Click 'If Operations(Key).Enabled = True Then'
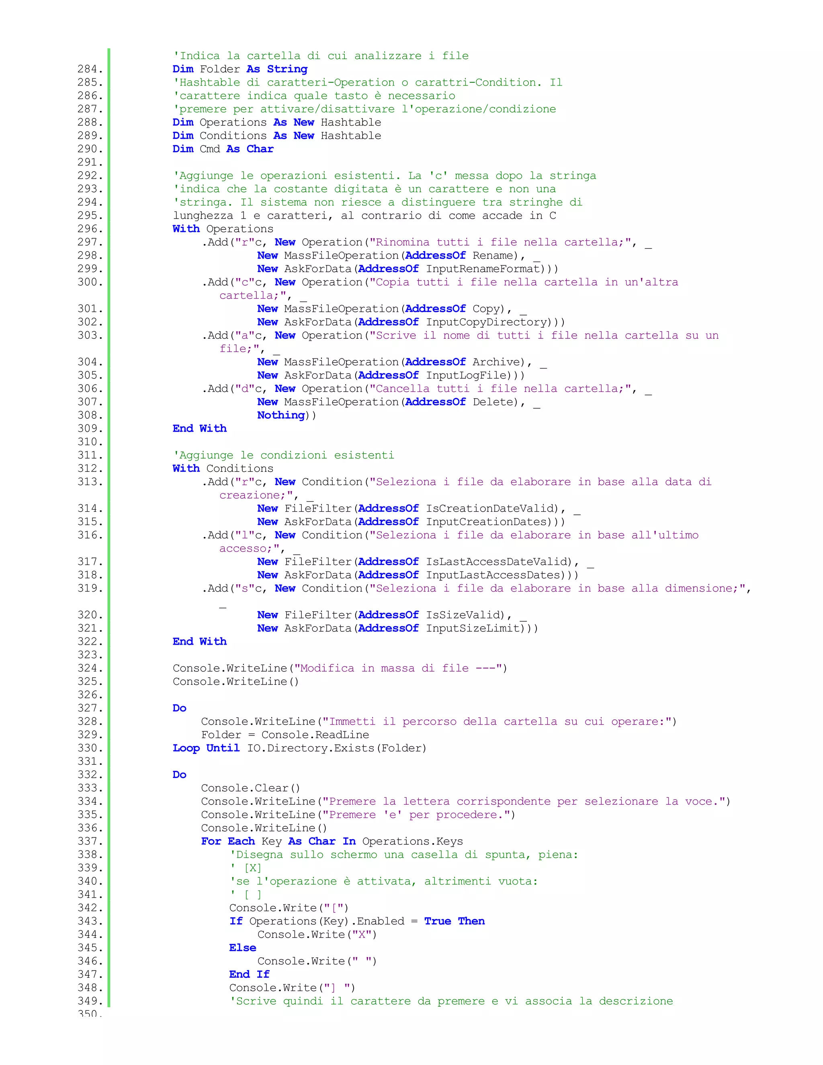The height and width of the screenshot is (1065, 823). click(x=357, y=921)
